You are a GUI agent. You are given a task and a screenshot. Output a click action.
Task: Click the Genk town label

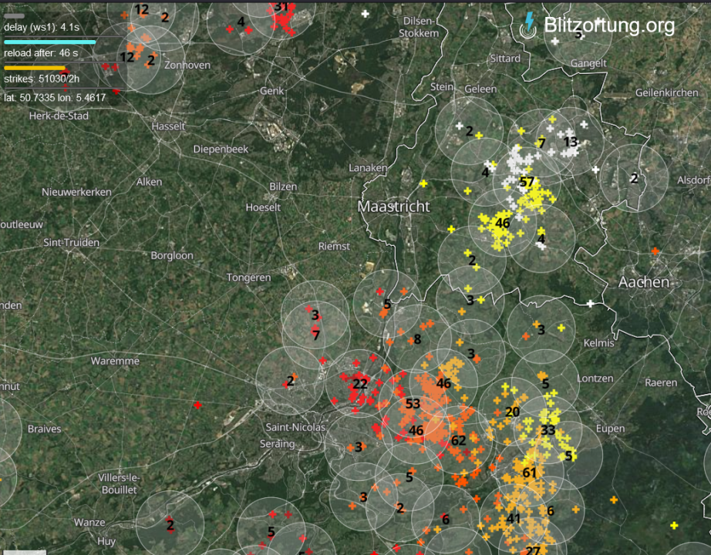271,91
